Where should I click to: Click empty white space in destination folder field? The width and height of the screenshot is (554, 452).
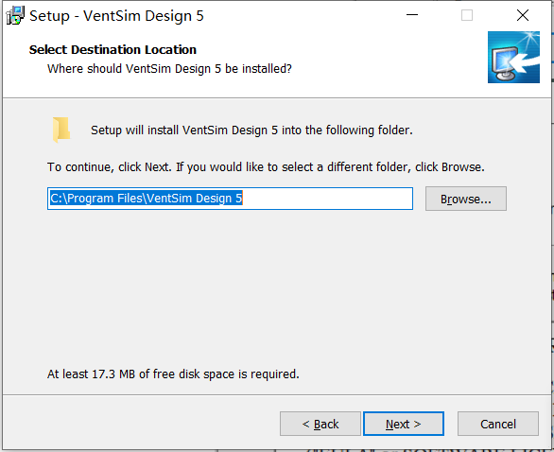[x=327, y=199]
